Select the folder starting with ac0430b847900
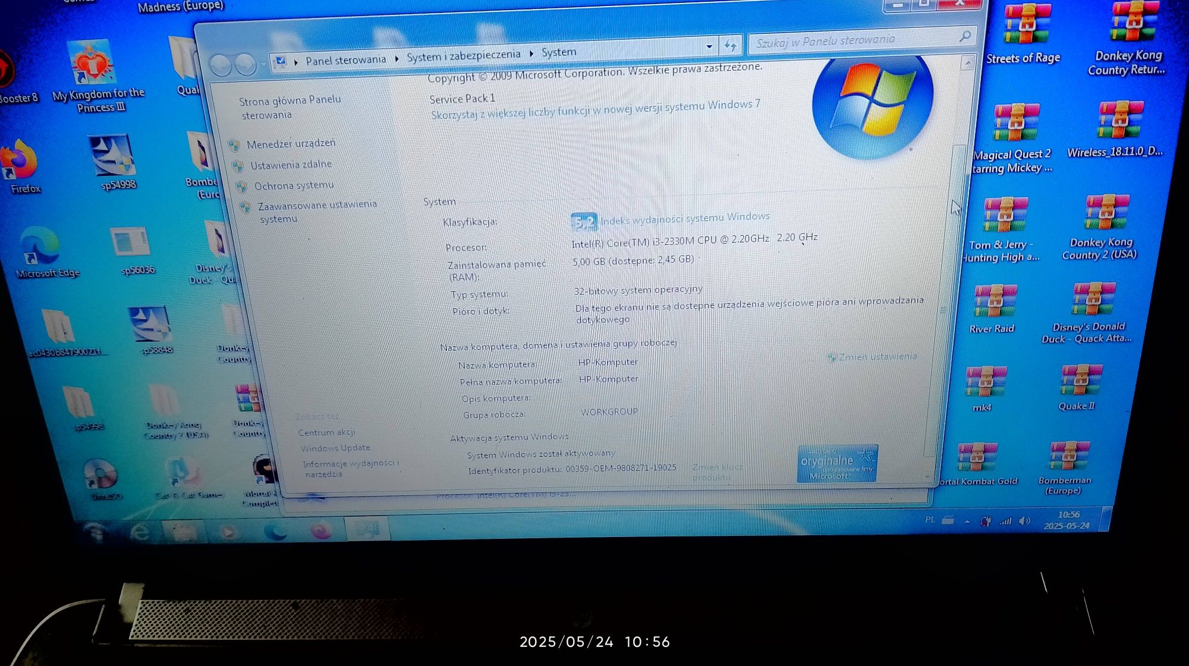Viewport: 1189px width, 666px height. tap(64, 332)
